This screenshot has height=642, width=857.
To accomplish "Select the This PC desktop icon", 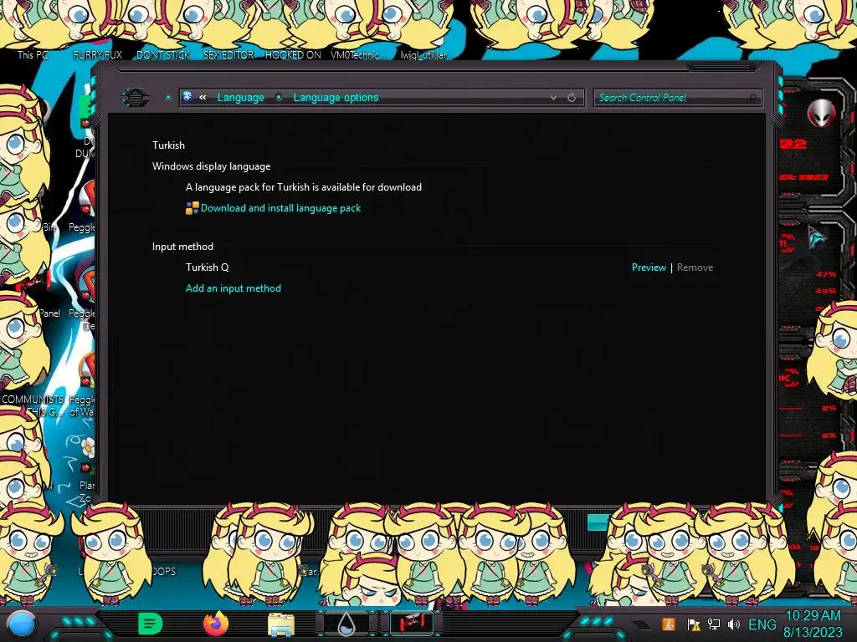I will click(33, 55).
